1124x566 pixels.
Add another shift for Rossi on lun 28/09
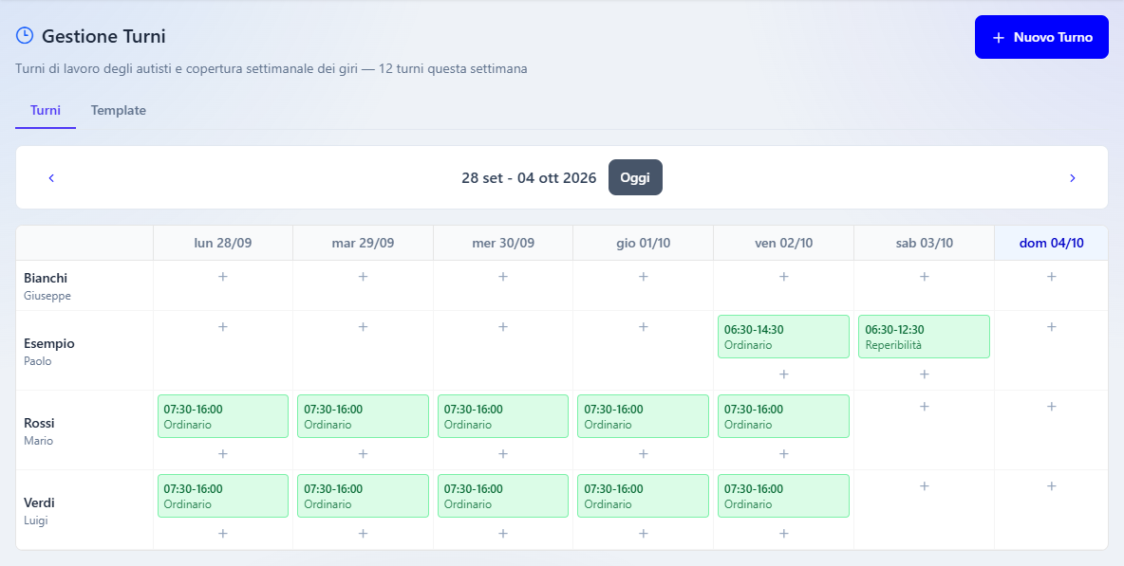click(x=223, y=454)
